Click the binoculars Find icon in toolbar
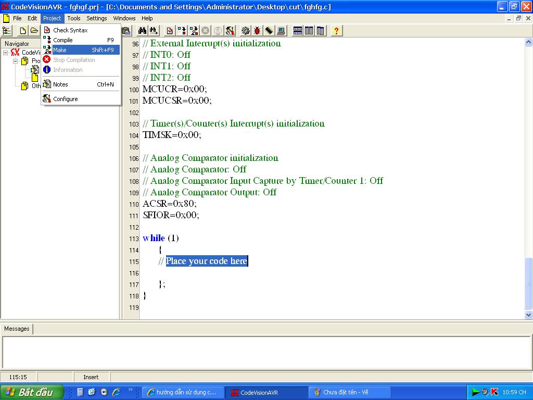This screenshot has width=533, height=400. click(x=142, y=31)
